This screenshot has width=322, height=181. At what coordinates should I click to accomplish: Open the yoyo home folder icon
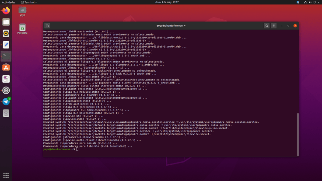(x=22, y=10)
